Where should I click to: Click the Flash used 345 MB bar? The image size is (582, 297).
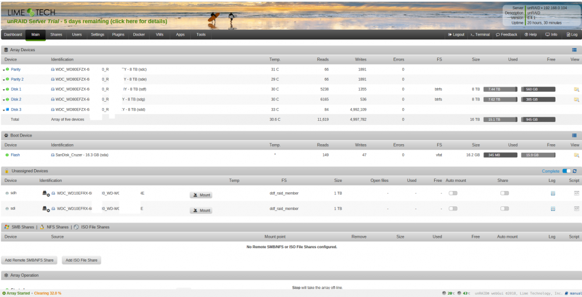point(501,155)
